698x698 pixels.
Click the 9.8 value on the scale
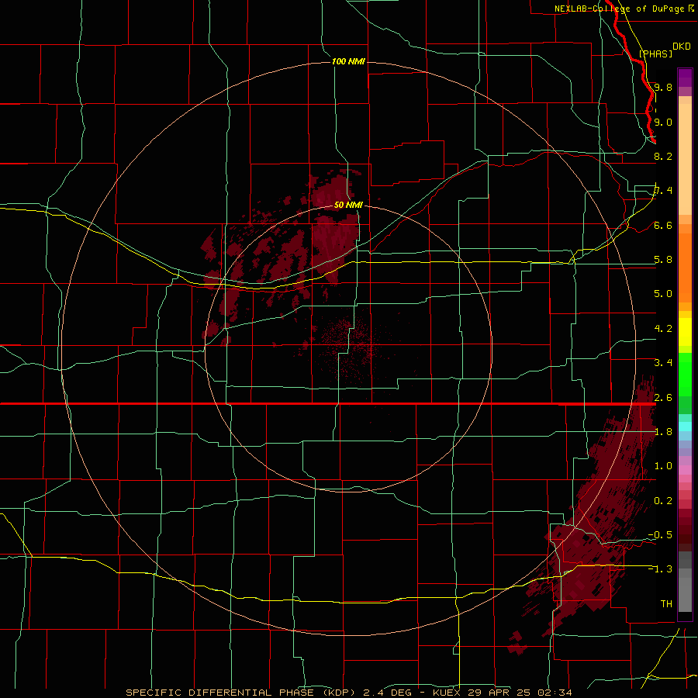(x=663, y=87)
